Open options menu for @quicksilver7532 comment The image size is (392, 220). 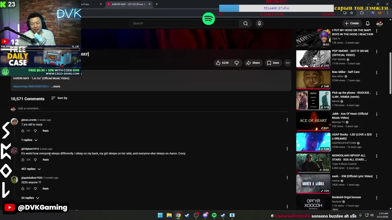coord(287,178)
